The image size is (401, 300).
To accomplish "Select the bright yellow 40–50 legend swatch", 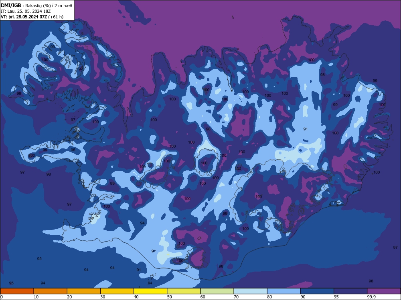I will (150, 291).
